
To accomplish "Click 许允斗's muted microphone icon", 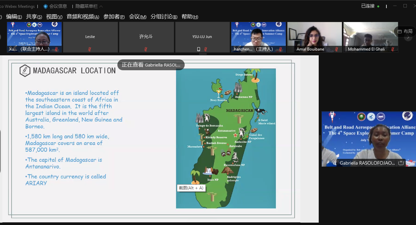I will point(146,49).
